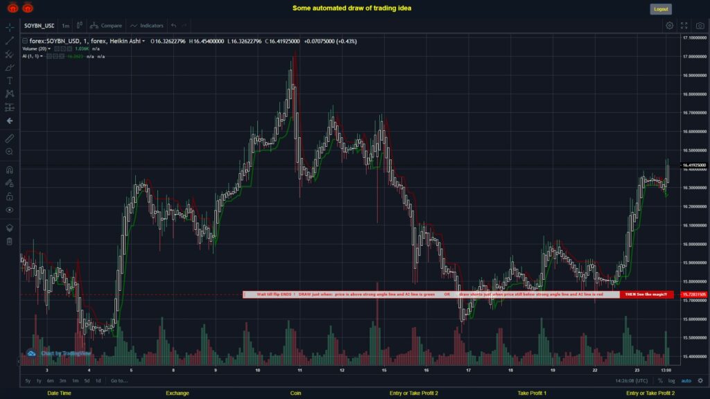Viewport: 710px width, 399px height.
Task: Open the prediction and measurement tools
Action: 10,107
